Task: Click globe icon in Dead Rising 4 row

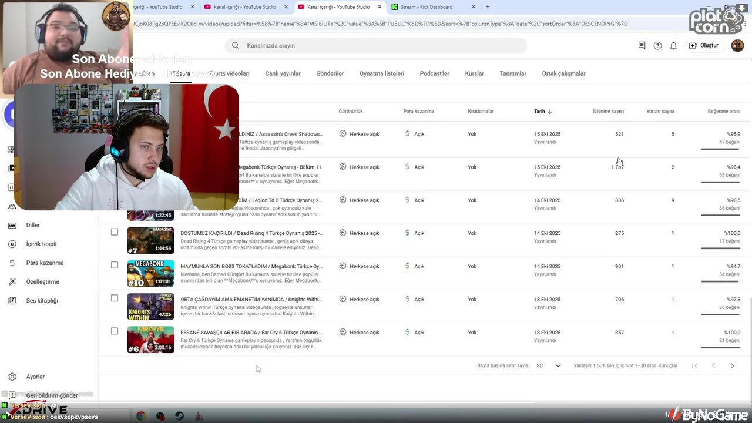Action: (343, 233)
